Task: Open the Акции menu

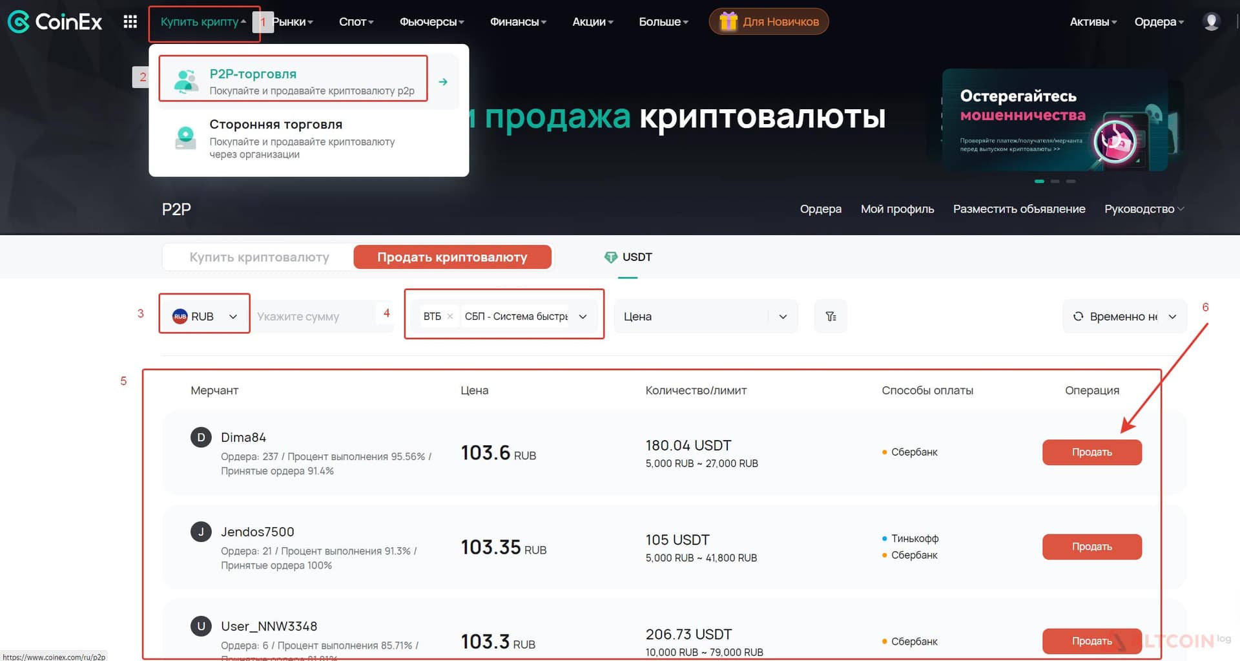Action: 593,22
